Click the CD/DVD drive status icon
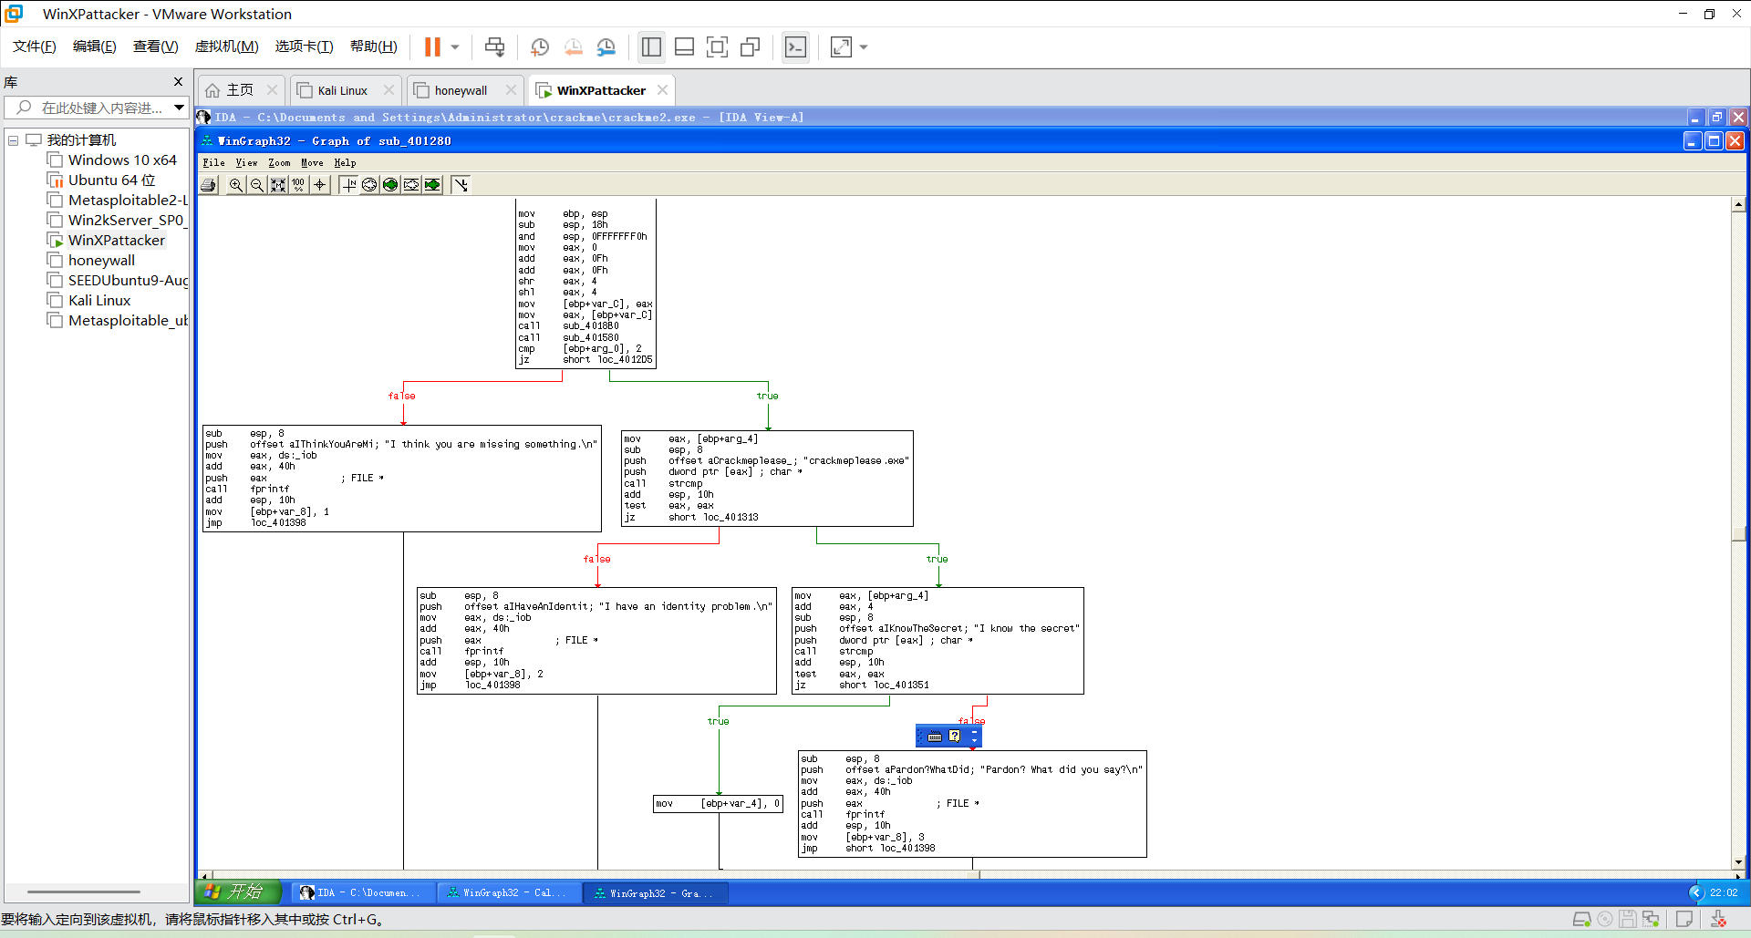 coord(1605,919)
